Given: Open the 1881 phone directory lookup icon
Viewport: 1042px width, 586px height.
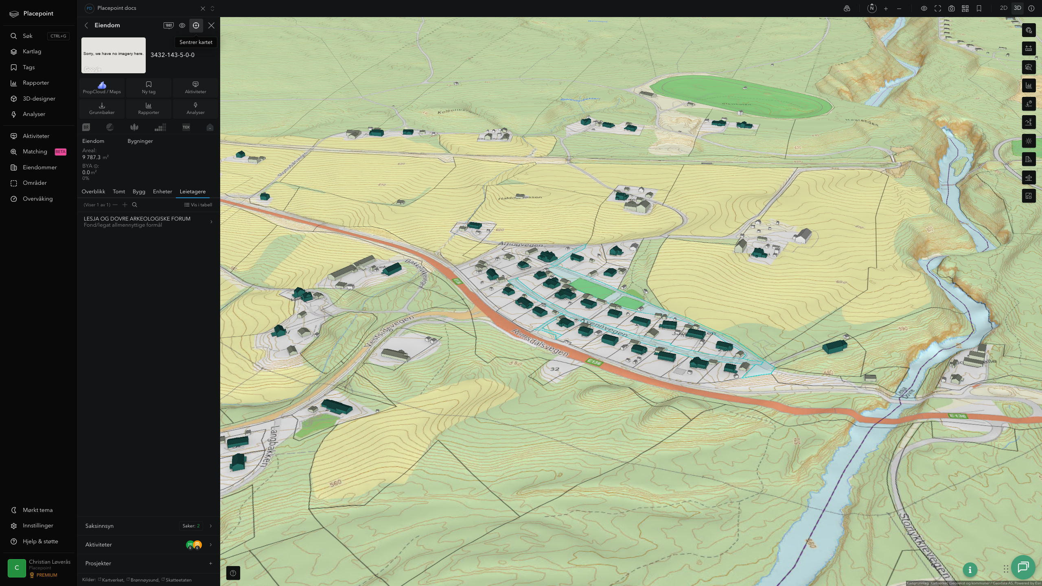Looking at the screenshot, I should point(169,25).
